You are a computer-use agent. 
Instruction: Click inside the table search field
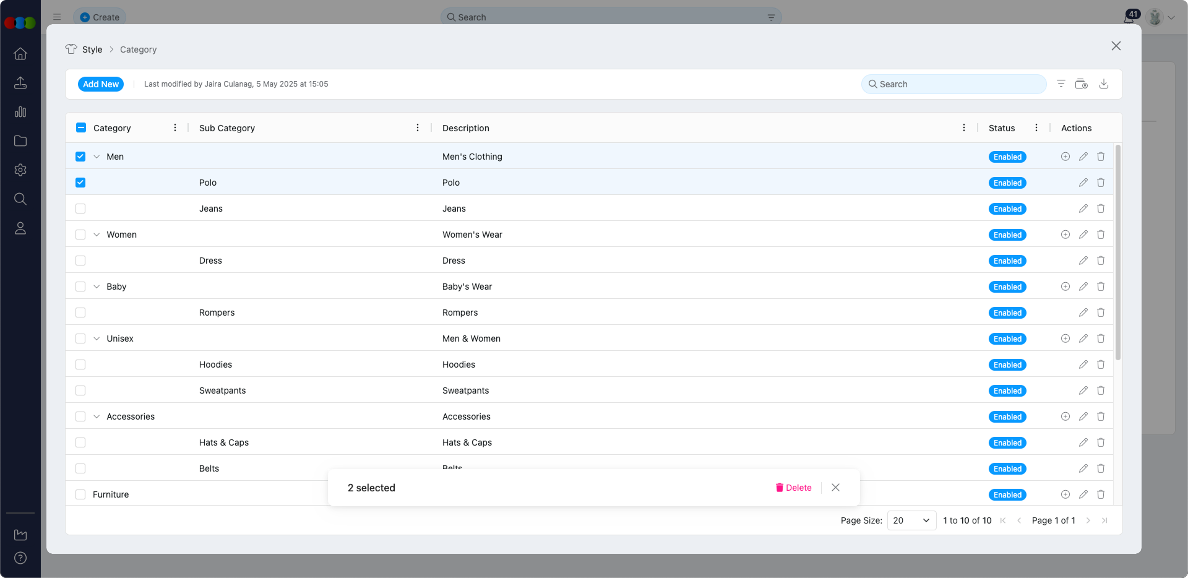(953, 84)
